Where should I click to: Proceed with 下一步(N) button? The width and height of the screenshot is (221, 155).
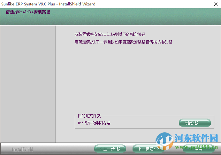(x=148, y=149)
